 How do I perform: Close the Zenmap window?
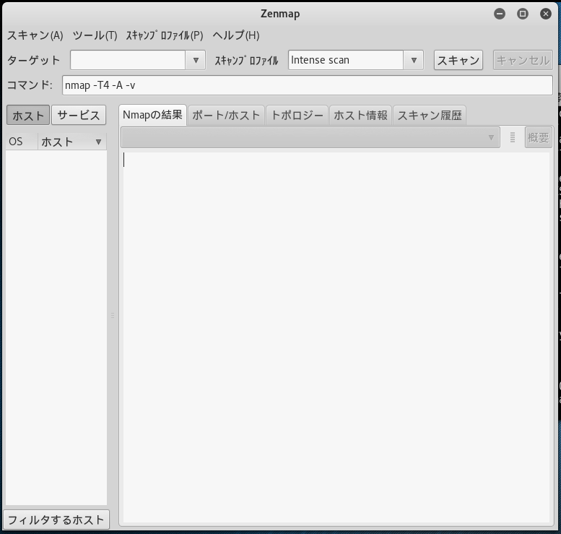pos(545,14)
